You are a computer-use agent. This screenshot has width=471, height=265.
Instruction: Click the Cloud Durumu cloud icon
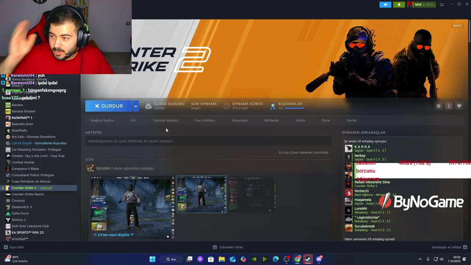(x=148, y=106)
